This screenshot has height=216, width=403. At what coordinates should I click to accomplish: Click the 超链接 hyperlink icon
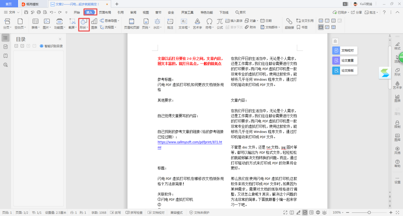pos(289,24)
